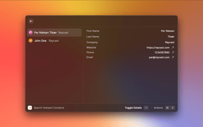Click arrow icon beside per@raycast.com email

[173, 57]
